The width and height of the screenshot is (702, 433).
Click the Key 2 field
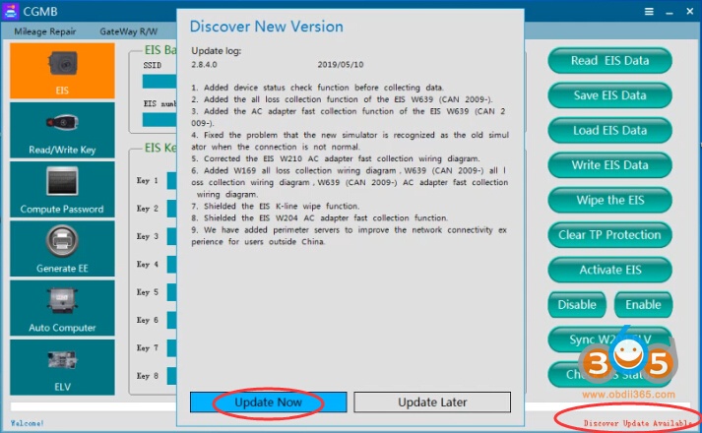pyautogui.click(x=171, y=209)
